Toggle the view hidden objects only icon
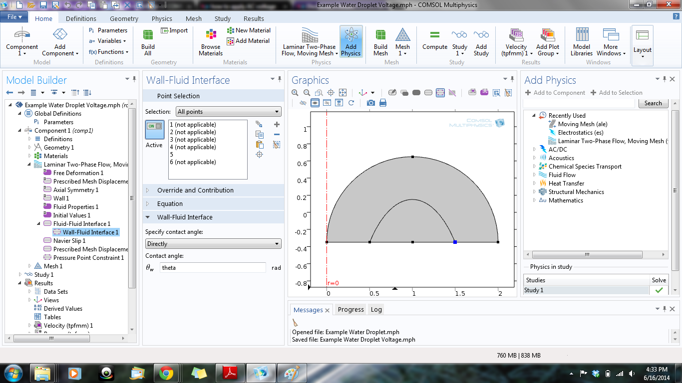This screenshot has width=682, height=383. click(327, 103)
